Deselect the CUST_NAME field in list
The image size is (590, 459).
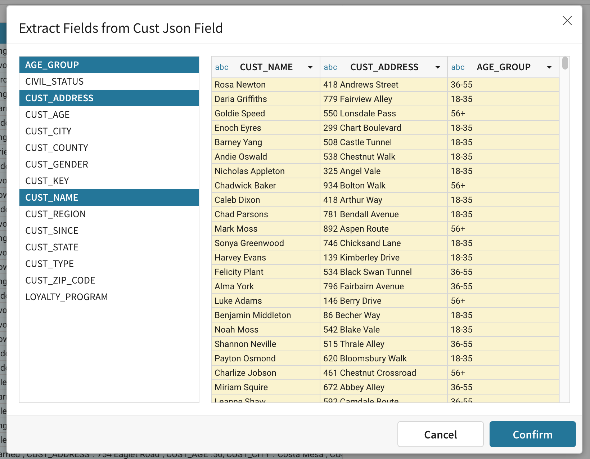point(109,197)
